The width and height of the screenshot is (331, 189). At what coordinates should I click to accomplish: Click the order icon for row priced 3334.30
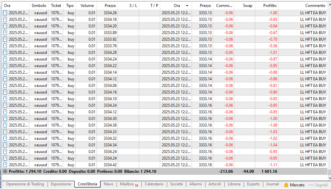point(5,119)
